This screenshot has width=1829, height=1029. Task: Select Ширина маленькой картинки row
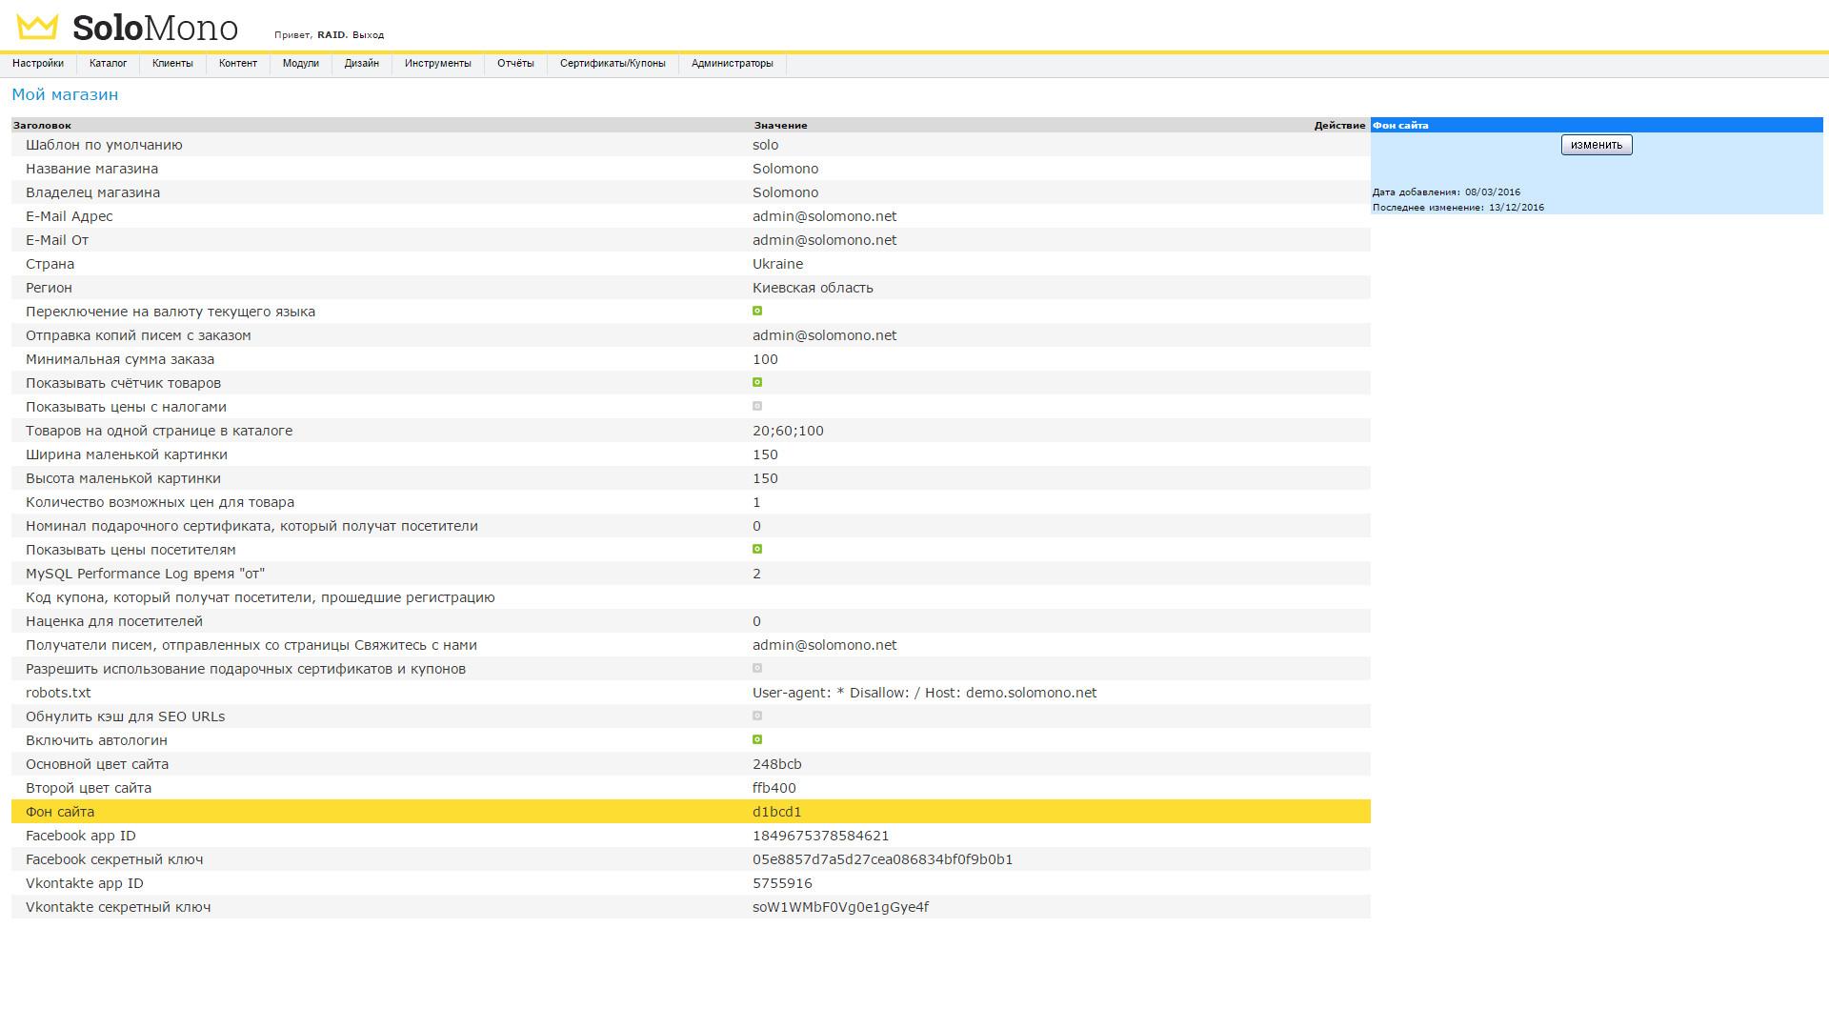click(x=691, y=454)
